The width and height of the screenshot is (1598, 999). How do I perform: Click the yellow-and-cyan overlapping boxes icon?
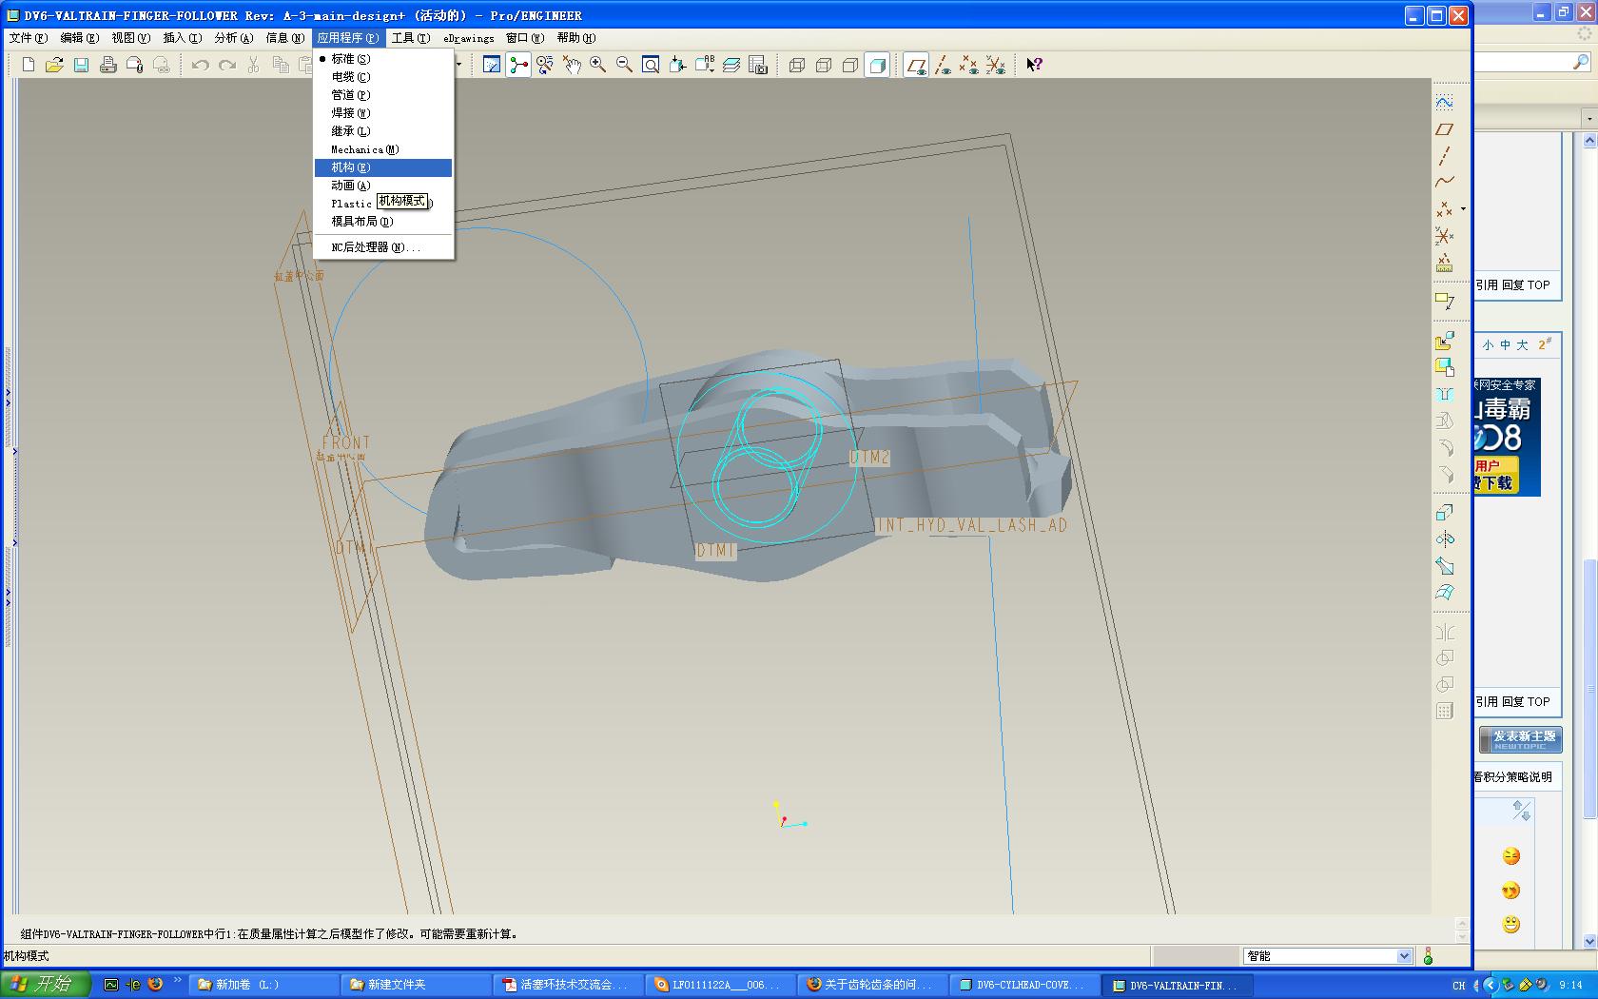pyautogui.click(x=1444, y=367)
